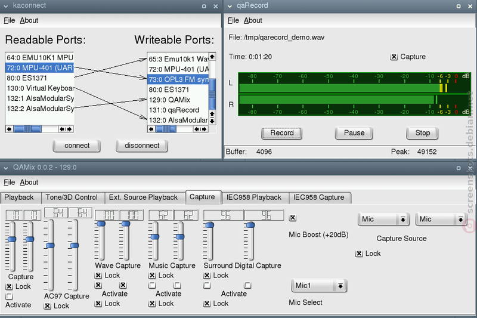Switch to the Tone/3D Control tab
Image resolution: width=477 pixels, height=318 pixels.
click(x=72, y=197)
